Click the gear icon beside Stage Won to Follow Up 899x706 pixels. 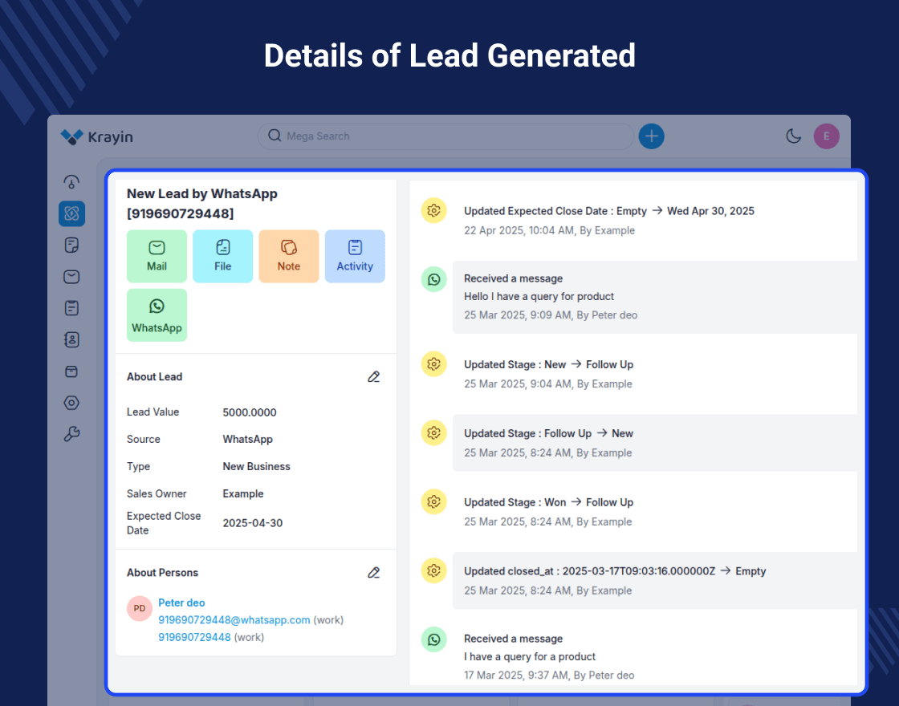pyautogui.click(x=434, y=501)
